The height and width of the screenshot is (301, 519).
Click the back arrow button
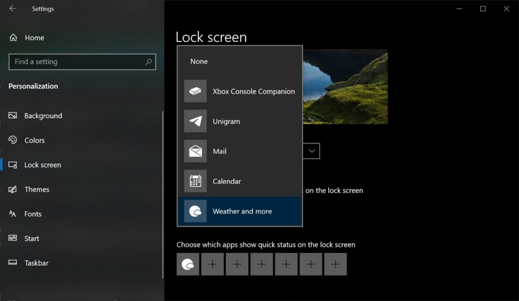pos(12,9)
